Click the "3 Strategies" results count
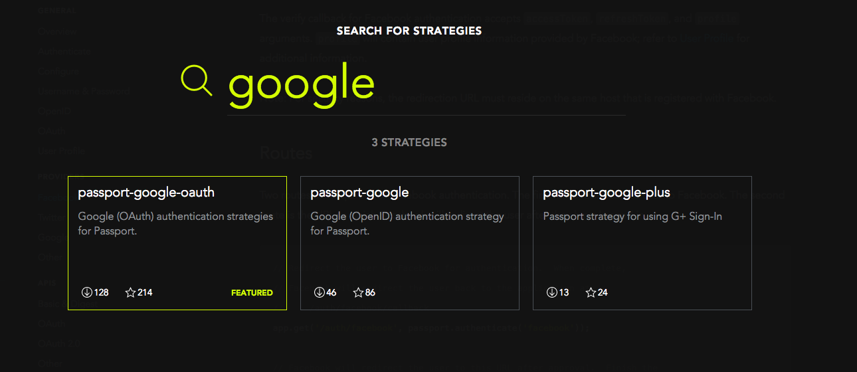Viewport: 857px width, 372px height. (409, 143)
